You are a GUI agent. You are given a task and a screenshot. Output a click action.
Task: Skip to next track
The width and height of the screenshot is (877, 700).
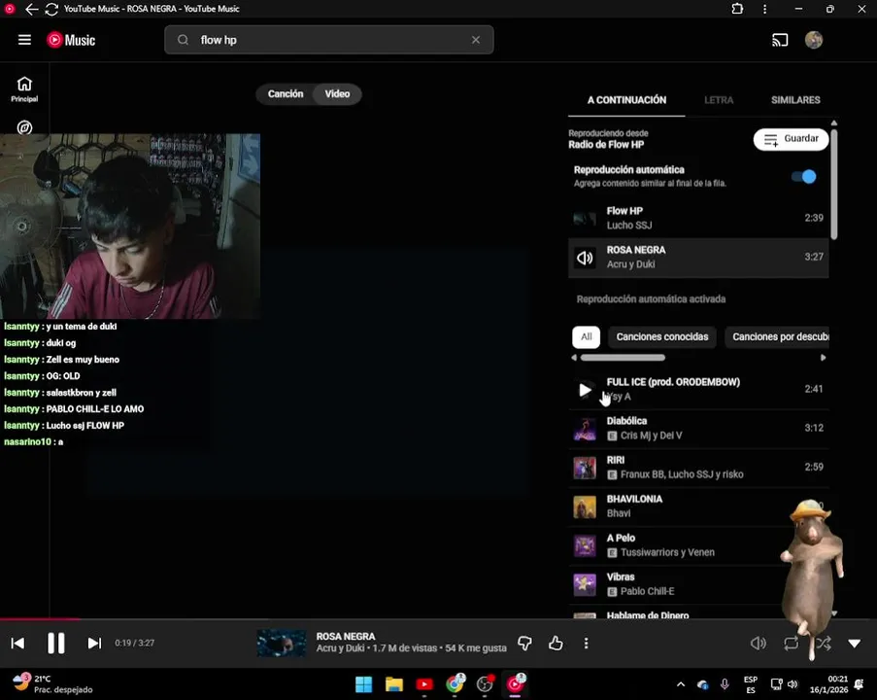pyautogui.click(x=94, y=643)
